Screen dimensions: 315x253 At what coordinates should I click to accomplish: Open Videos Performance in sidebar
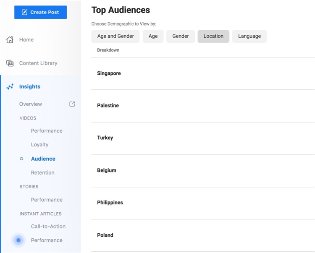(47, 131)
